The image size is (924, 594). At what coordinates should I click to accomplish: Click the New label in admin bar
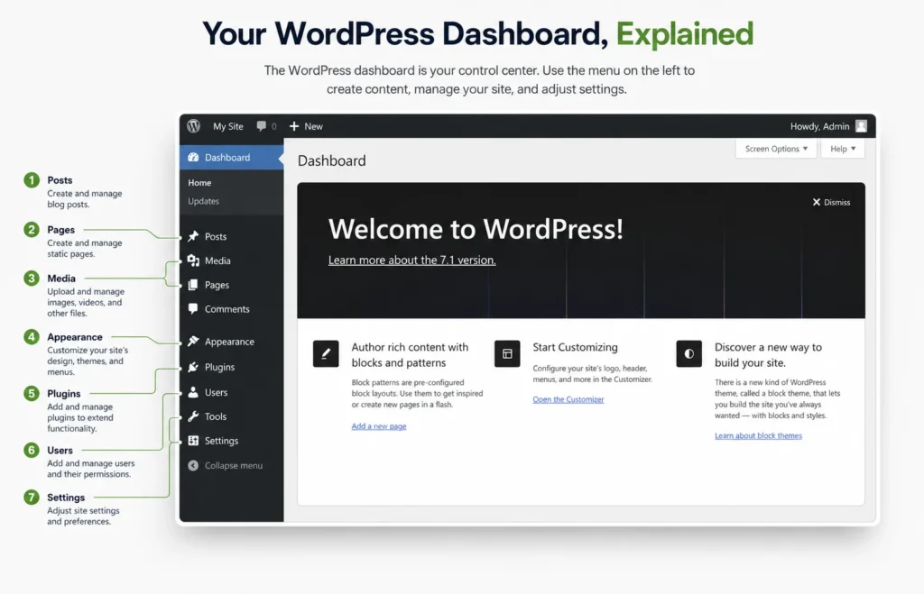point(313,126)
